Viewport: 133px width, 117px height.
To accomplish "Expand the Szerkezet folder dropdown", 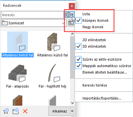I will 64,23.
